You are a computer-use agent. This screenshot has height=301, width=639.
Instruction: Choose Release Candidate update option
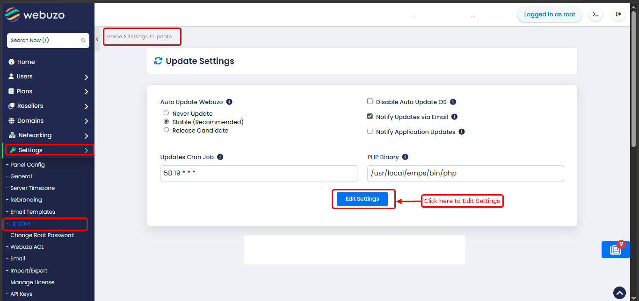coord(166,130)
